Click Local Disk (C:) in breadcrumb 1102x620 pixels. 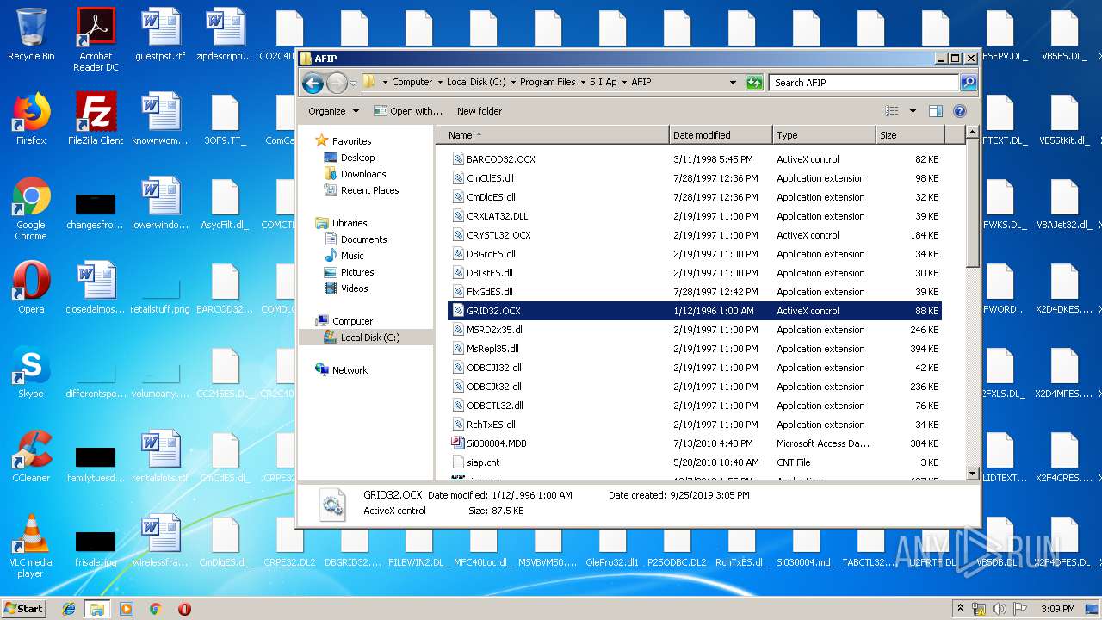[476, 83]
